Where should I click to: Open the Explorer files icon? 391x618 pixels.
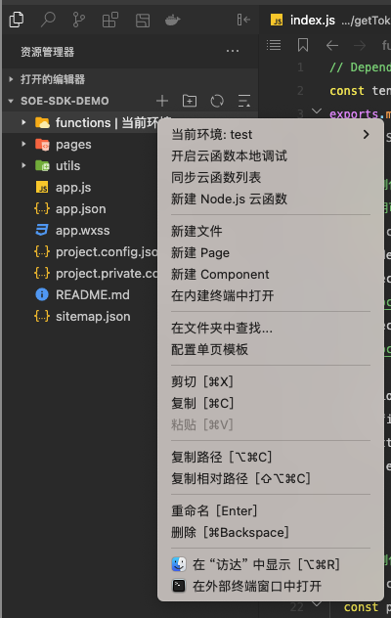(17, 20)
